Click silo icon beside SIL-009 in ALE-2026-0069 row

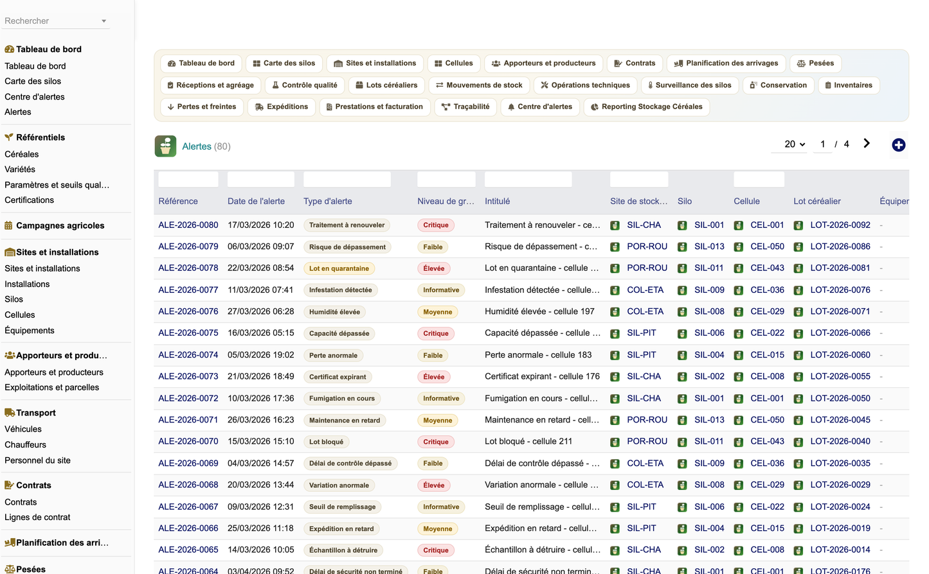pyautogui.click(x=682, y=464)
